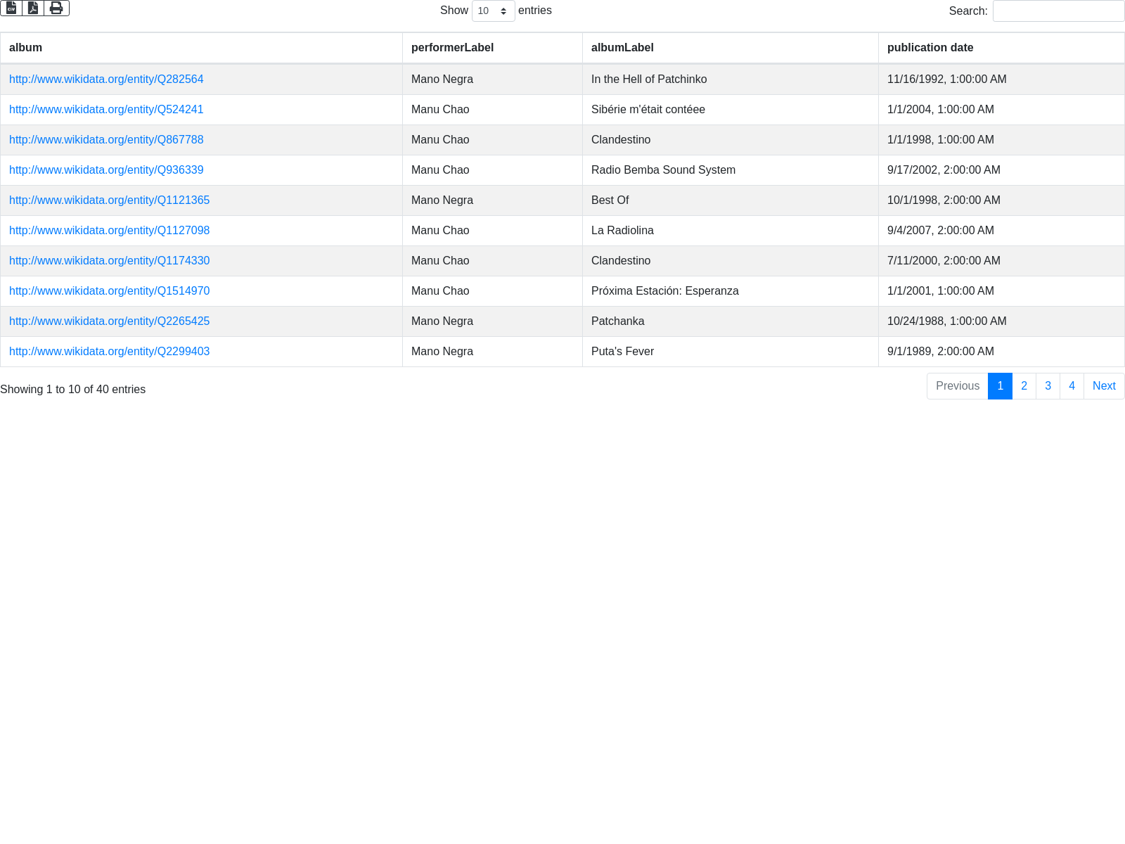Sort by the album column header
Viewport: 1125px width, 844px height.
26,48
